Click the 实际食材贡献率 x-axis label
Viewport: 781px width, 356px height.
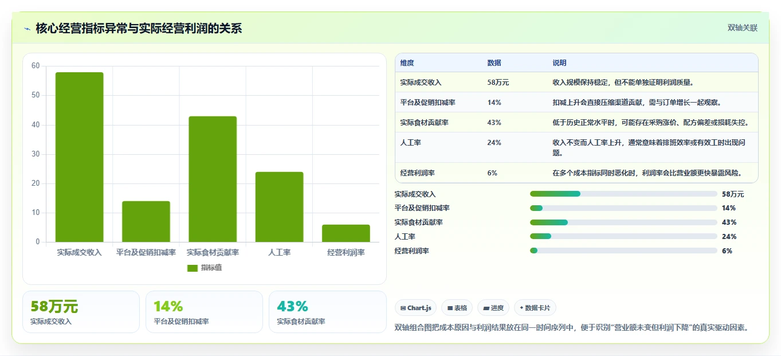(x=213, y=252)
